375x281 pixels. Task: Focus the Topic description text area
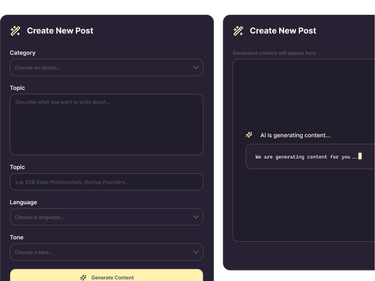[x=107, y=125]
